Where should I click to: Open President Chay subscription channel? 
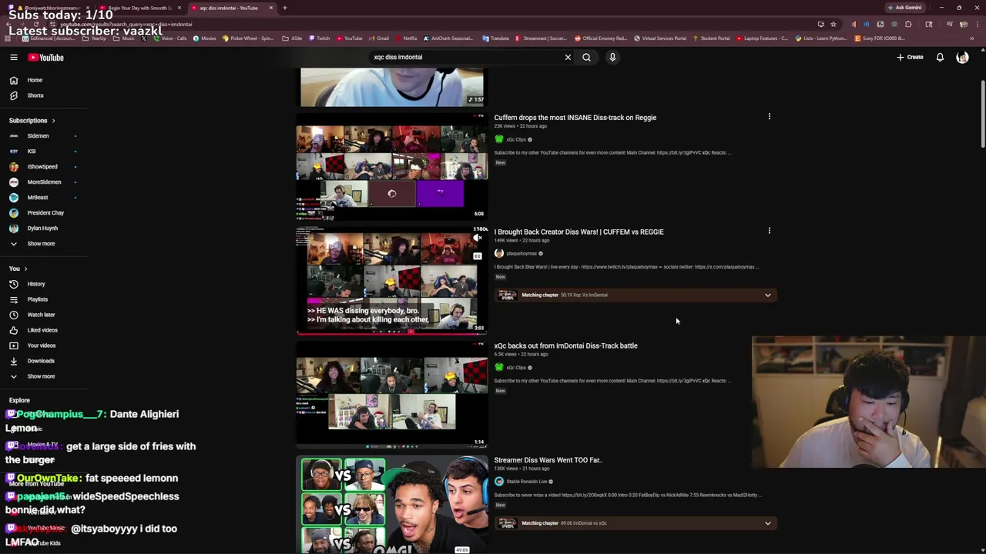tap(45, 213)
